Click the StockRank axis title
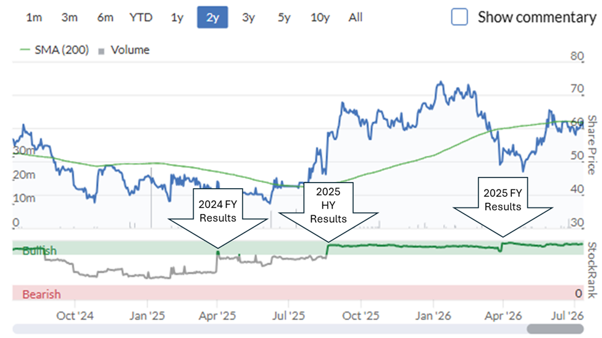602x338 pixels. 592,270
